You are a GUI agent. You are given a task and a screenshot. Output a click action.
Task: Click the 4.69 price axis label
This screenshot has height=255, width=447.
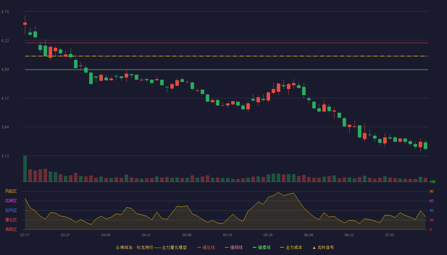(5, 69)
